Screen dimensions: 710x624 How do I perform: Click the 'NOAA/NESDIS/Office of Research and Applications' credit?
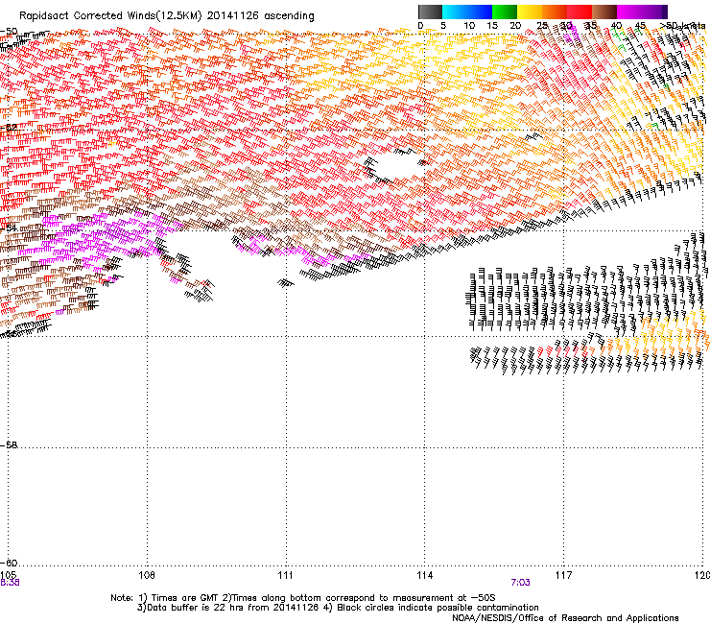coord(565,618)
